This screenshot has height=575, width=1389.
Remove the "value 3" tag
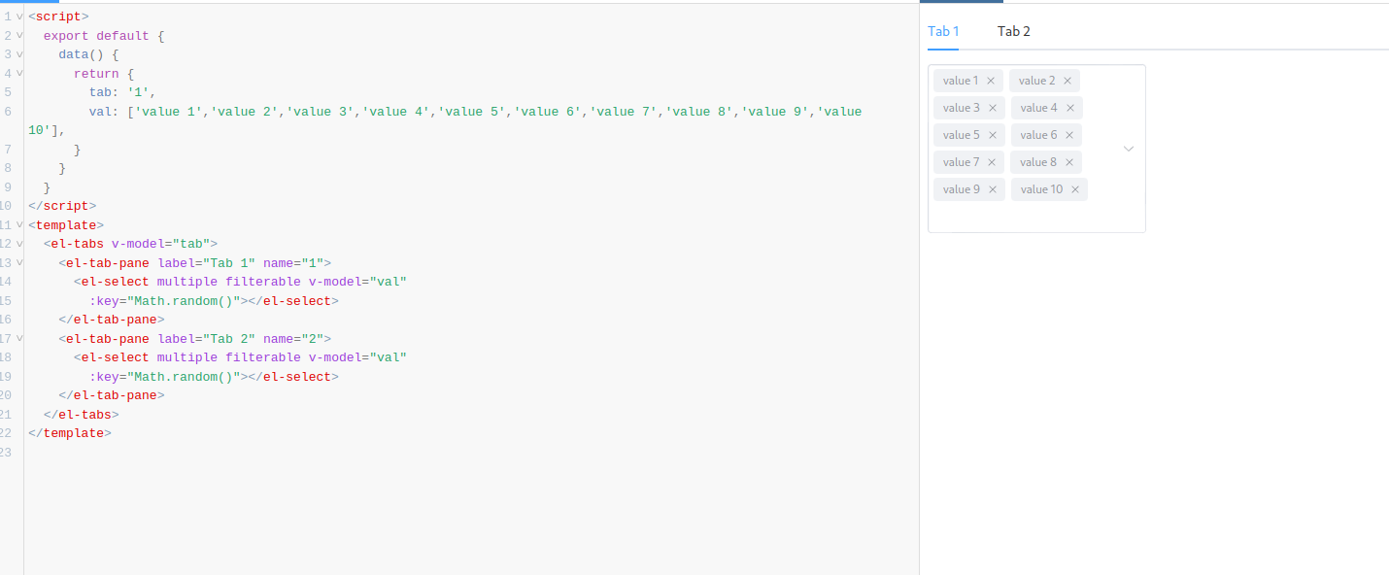coord(992,108)
